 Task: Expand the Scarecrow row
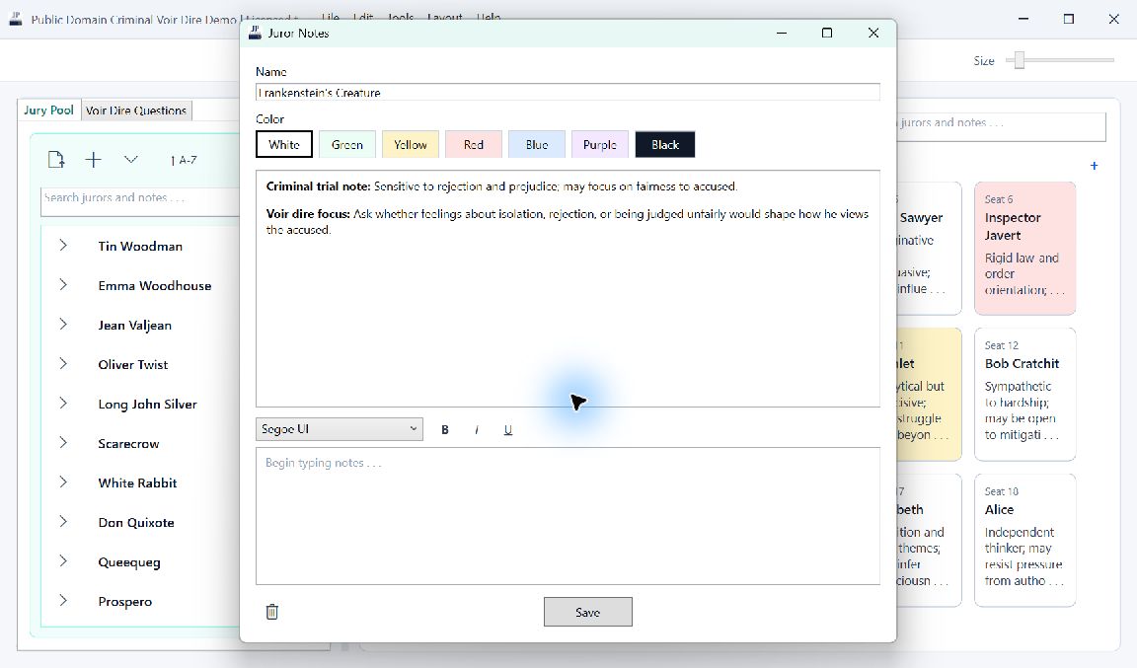click(x=63, y=442)
